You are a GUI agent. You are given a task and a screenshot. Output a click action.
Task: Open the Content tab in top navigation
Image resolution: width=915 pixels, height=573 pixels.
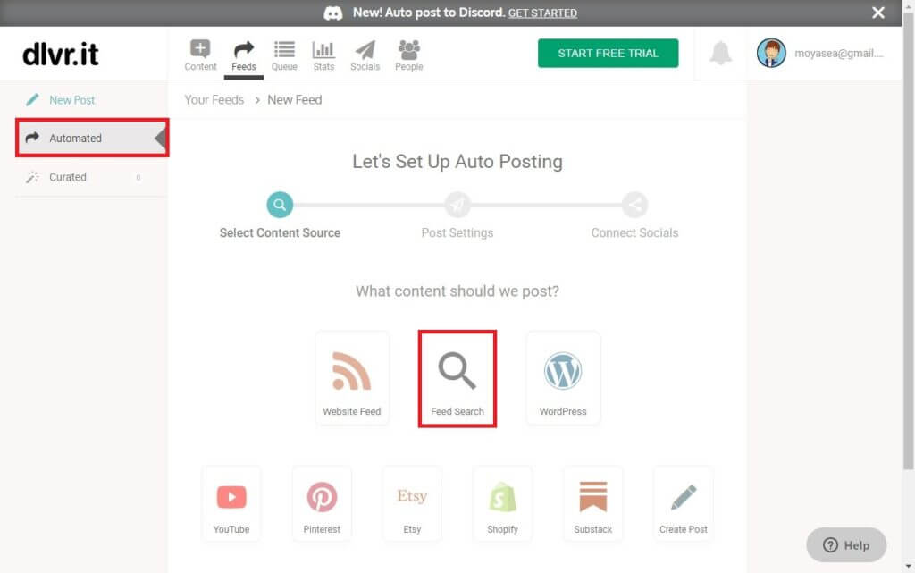point(200,55)
